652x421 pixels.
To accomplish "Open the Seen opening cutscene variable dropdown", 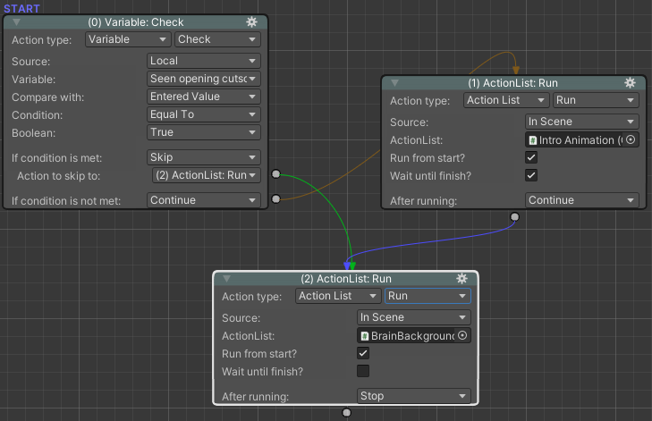I will click(x=204, y=79).
